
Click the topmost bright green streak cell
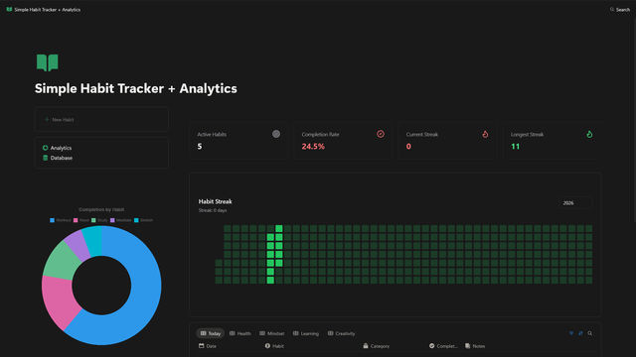[x=278, y=228]
